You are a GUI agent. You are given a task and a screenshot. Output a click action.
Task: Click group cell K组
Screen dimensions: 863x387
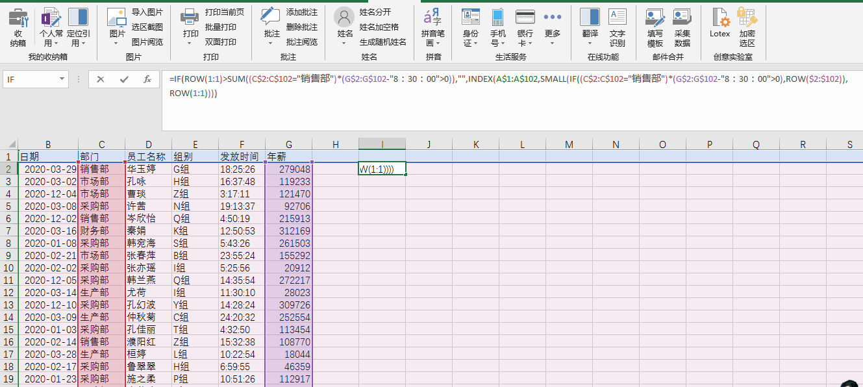tap(195, 231)
